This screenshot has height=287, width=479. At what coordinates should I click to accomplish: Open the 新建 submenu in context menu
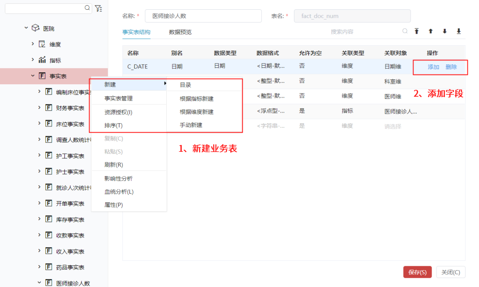pyautogui.click(x=129, y=84)
